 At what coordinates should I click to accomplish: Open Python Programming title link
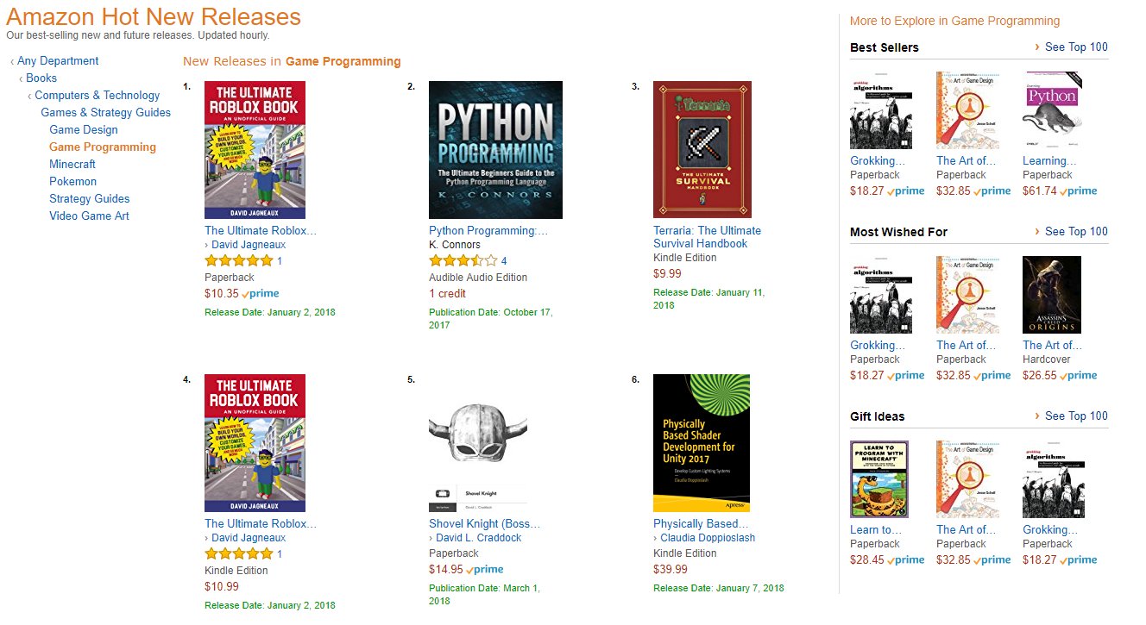488,231
